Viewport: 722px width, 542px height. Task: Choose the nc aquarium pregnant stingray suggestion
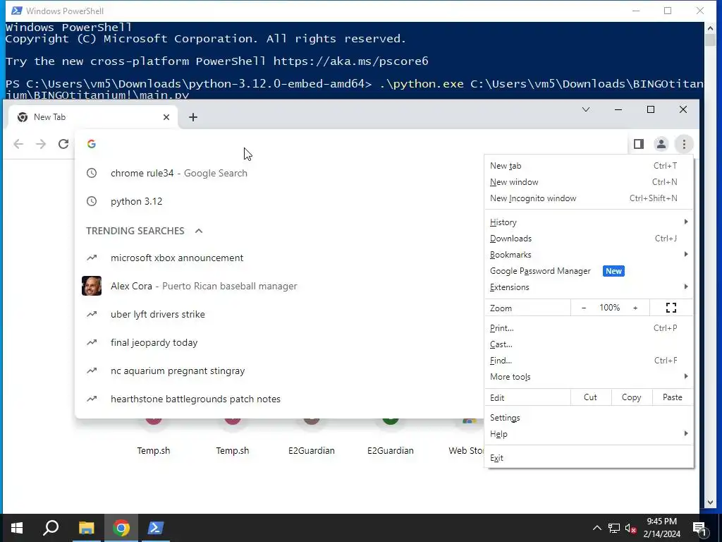(279, 371)
